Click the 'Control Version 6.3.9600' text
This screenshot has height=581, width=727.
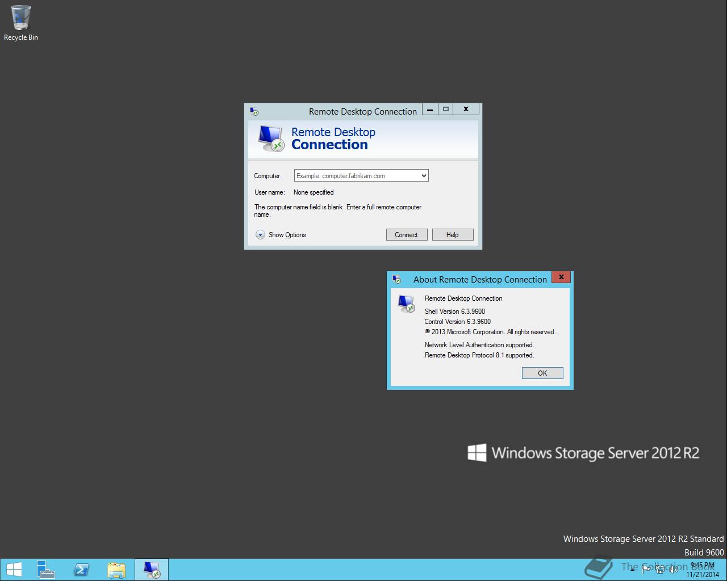tap(458, 322)
